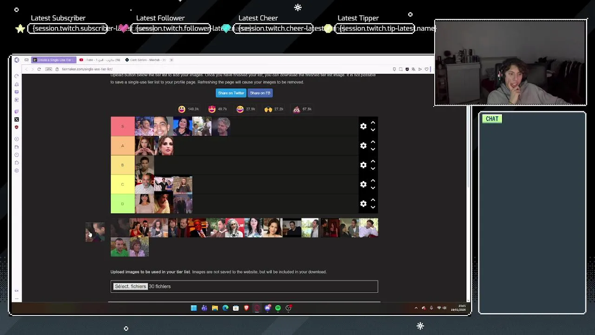Move D tier row up
Screen dimensions: 595x335
[373, 200]
